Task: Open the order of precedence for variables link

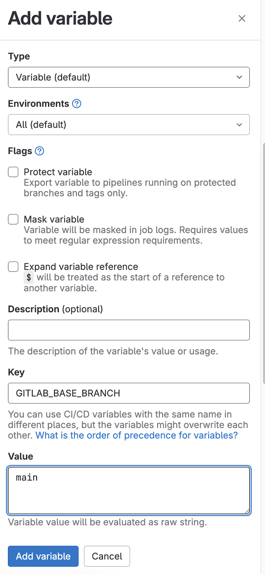Action: [136, 435]
